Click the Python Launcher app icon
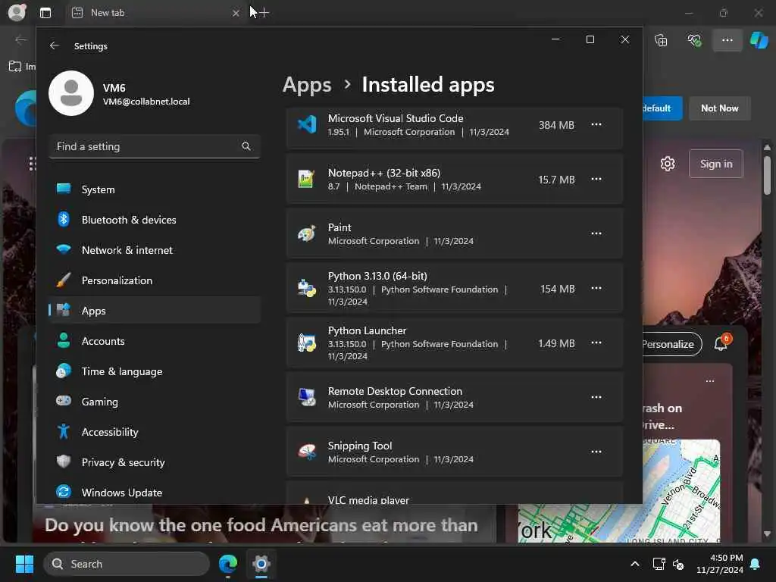 [307, 343]
